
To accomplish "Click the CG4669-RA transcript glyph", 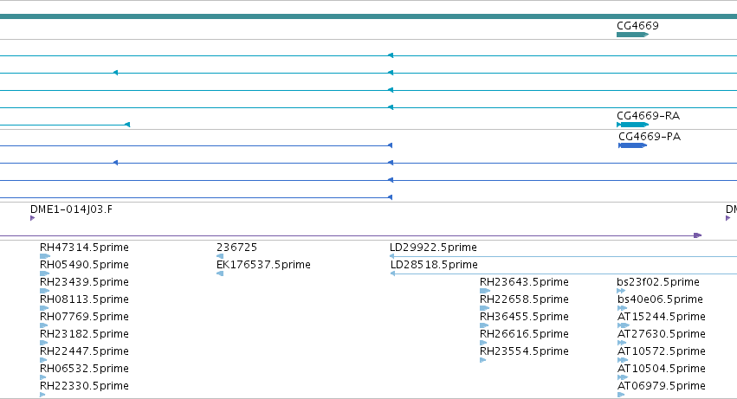I will click(633, 125).
